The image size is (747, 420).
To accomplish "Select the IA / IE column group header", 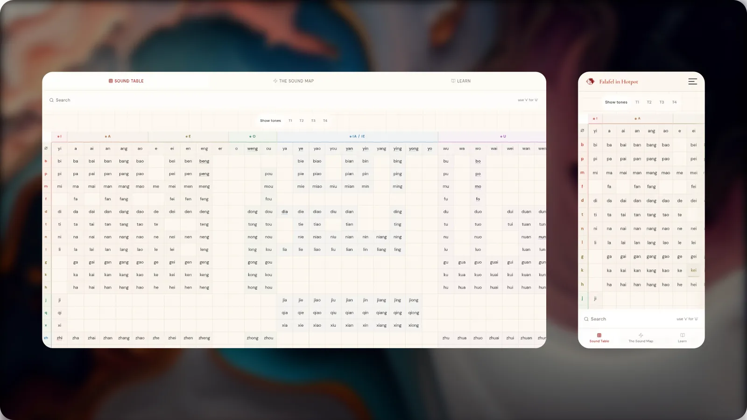I will 357,137.
